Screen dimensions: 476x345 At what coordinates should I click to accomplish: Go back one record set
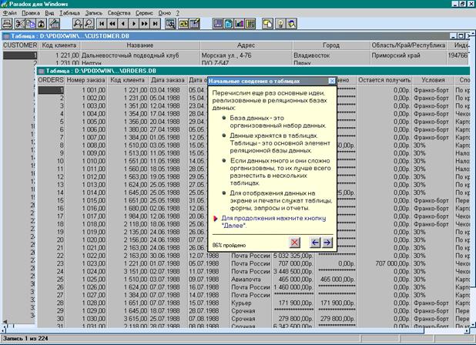tap(112, 23)
